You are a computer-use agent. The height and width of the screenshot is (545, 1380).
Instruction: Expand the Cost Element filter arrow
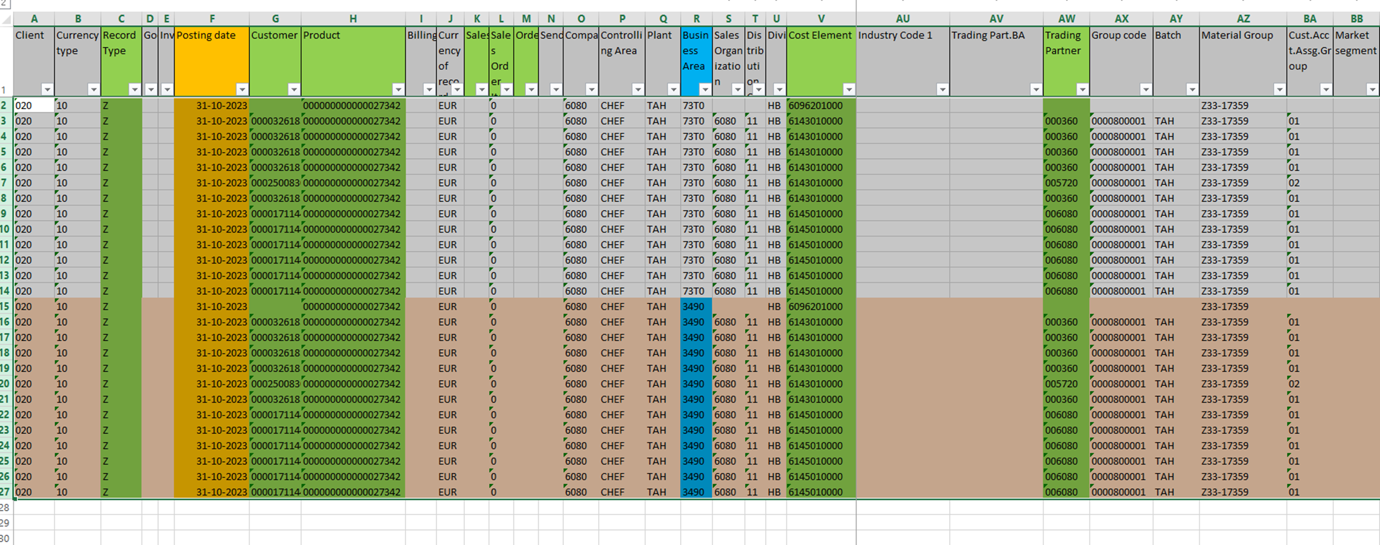(x=849, y=89)
